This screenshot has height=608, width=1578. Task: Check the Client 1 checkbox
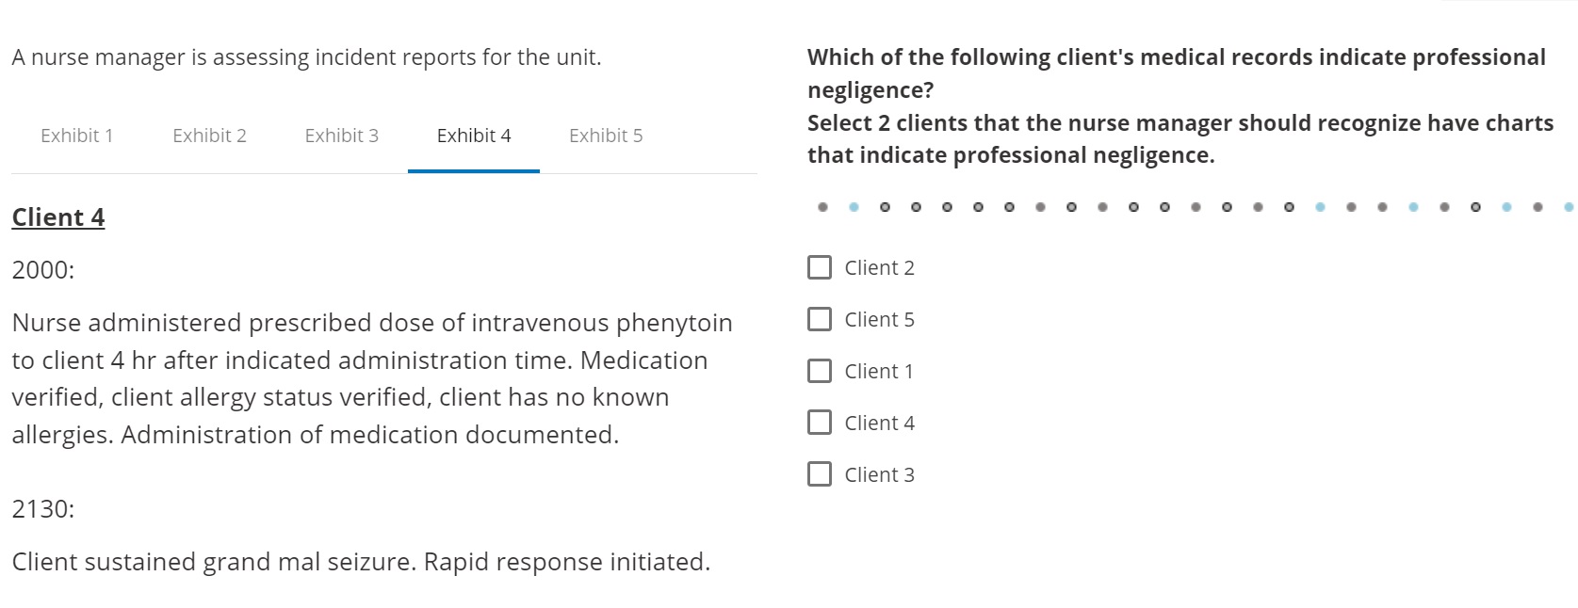coord(820,371)
